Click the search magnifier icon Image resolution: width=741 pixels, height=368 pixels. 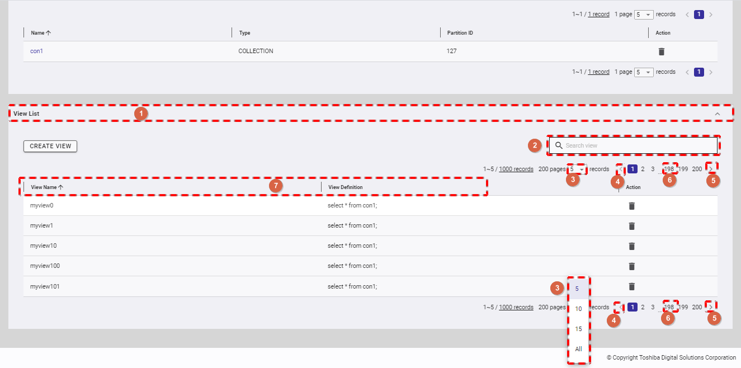(559, 145)
